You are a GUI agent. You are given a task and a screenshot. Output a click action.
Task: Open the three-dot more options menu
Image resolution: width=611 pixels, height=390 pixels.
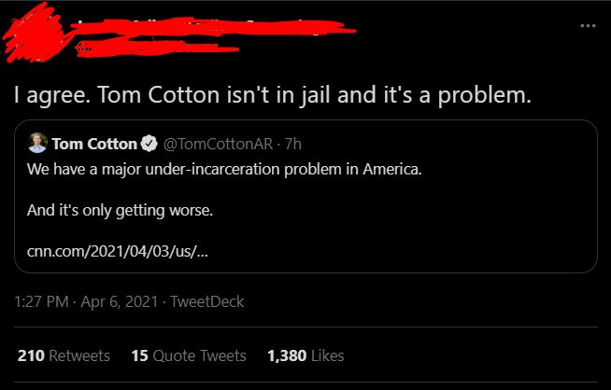point(587,25)
